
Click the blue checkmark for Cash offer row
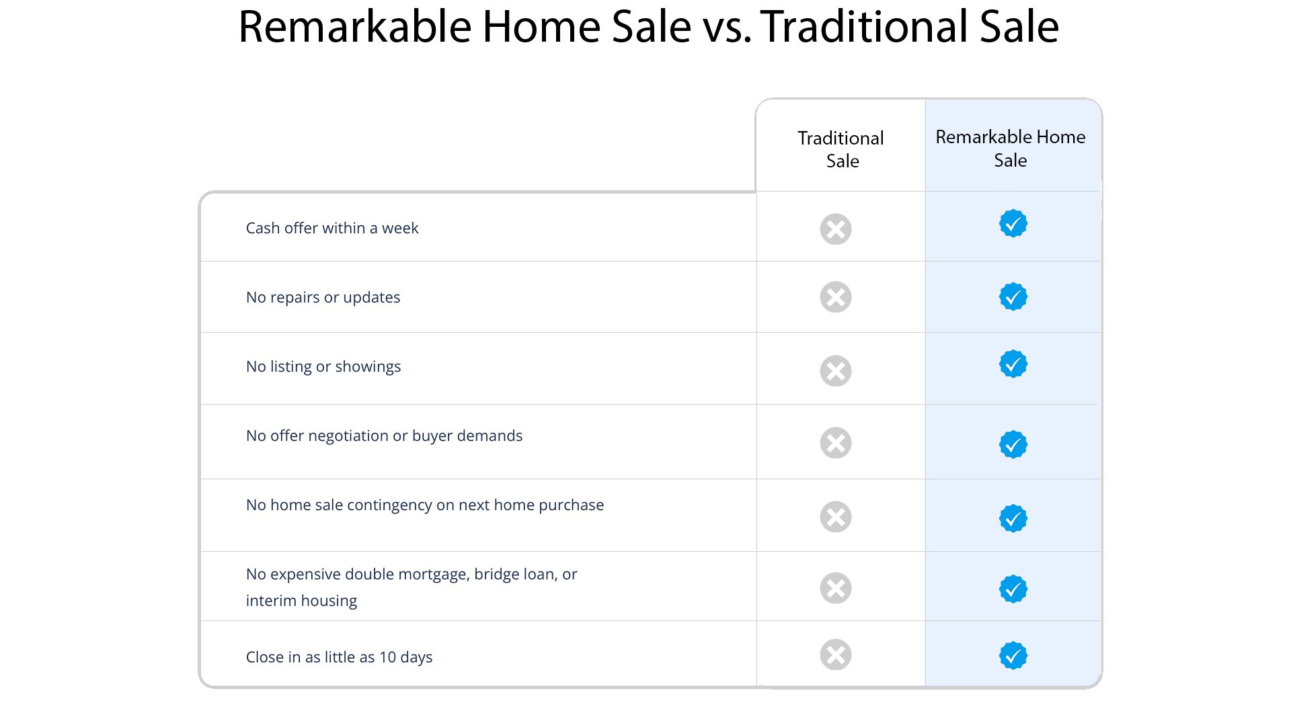tap(1013, 224)
